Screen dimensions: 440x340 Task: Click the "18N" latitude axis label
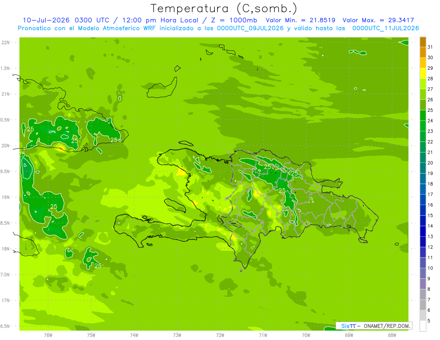click(6, 249)
